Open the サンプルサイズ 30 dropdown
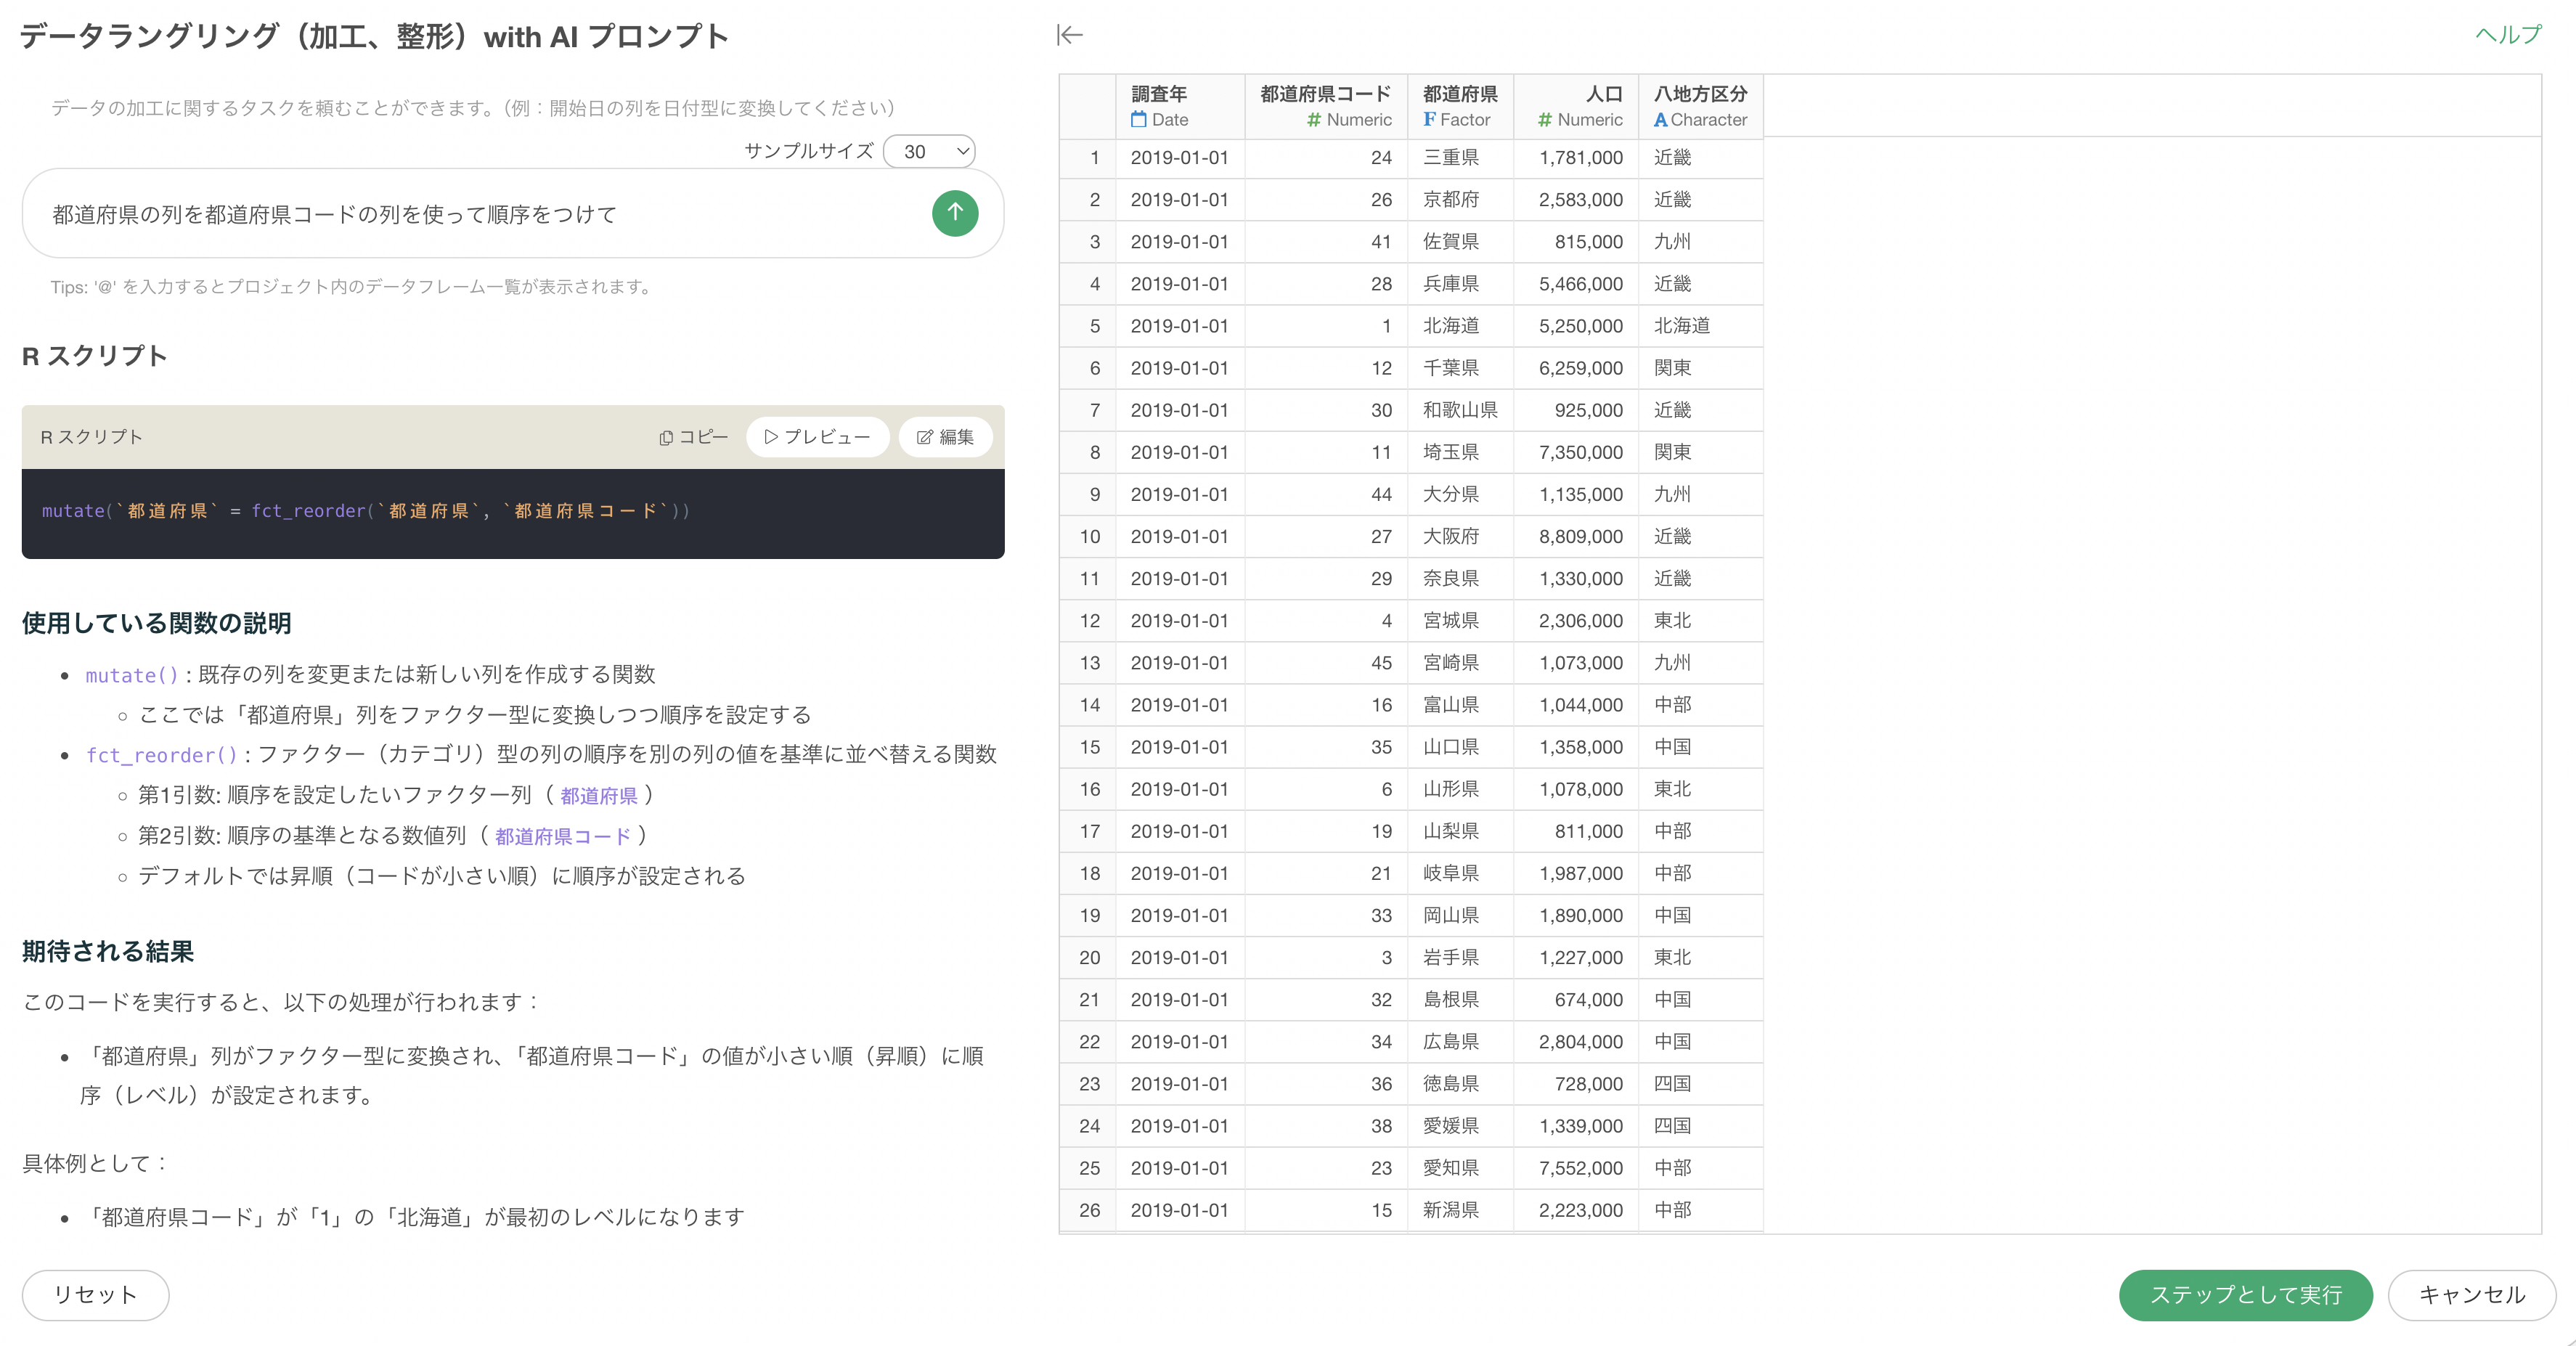Viewport: 2576px width, 1346px height. click(x=929, y=151)
